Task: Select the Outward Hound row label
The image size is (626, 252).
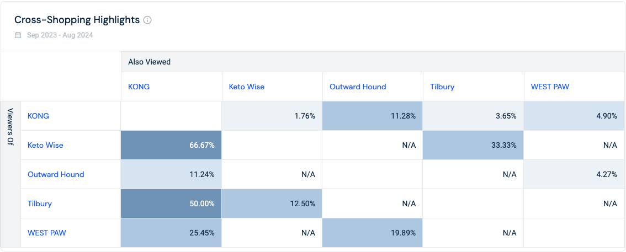Action: click(x=56, y=174)
